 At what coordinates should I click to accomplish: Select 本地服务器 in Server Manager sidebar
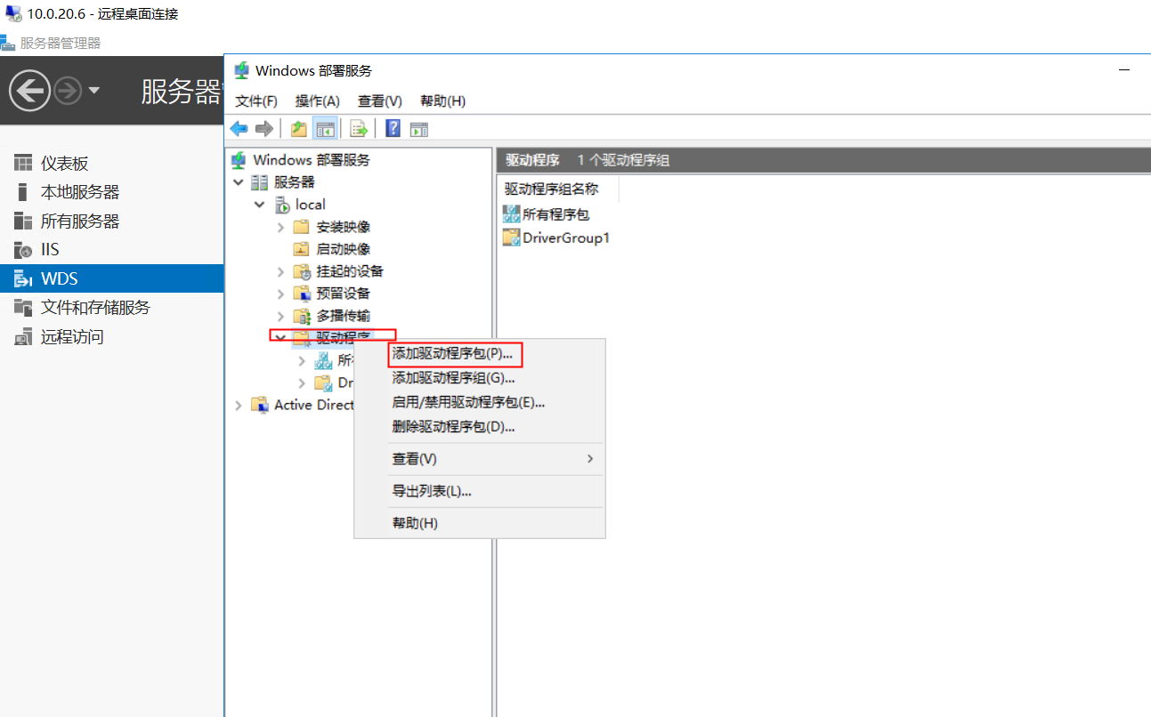point(80,192)
